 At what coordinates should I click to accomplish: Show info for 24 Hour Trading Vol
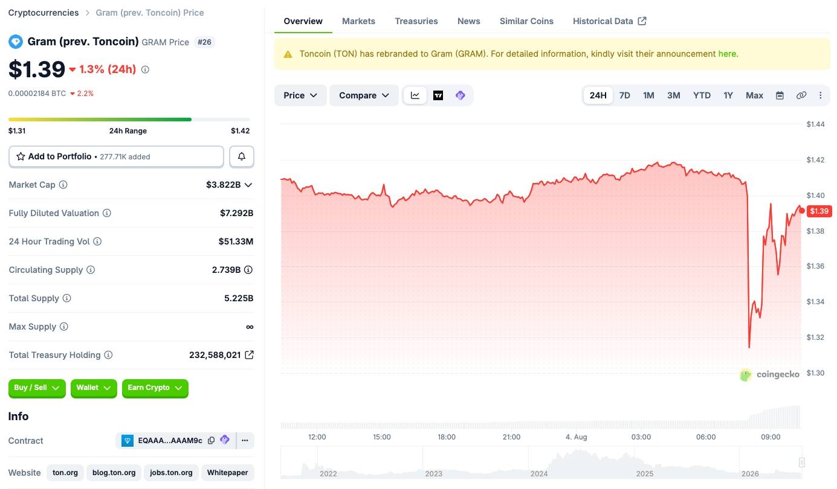pyautogui.click(x=97, y=241)
